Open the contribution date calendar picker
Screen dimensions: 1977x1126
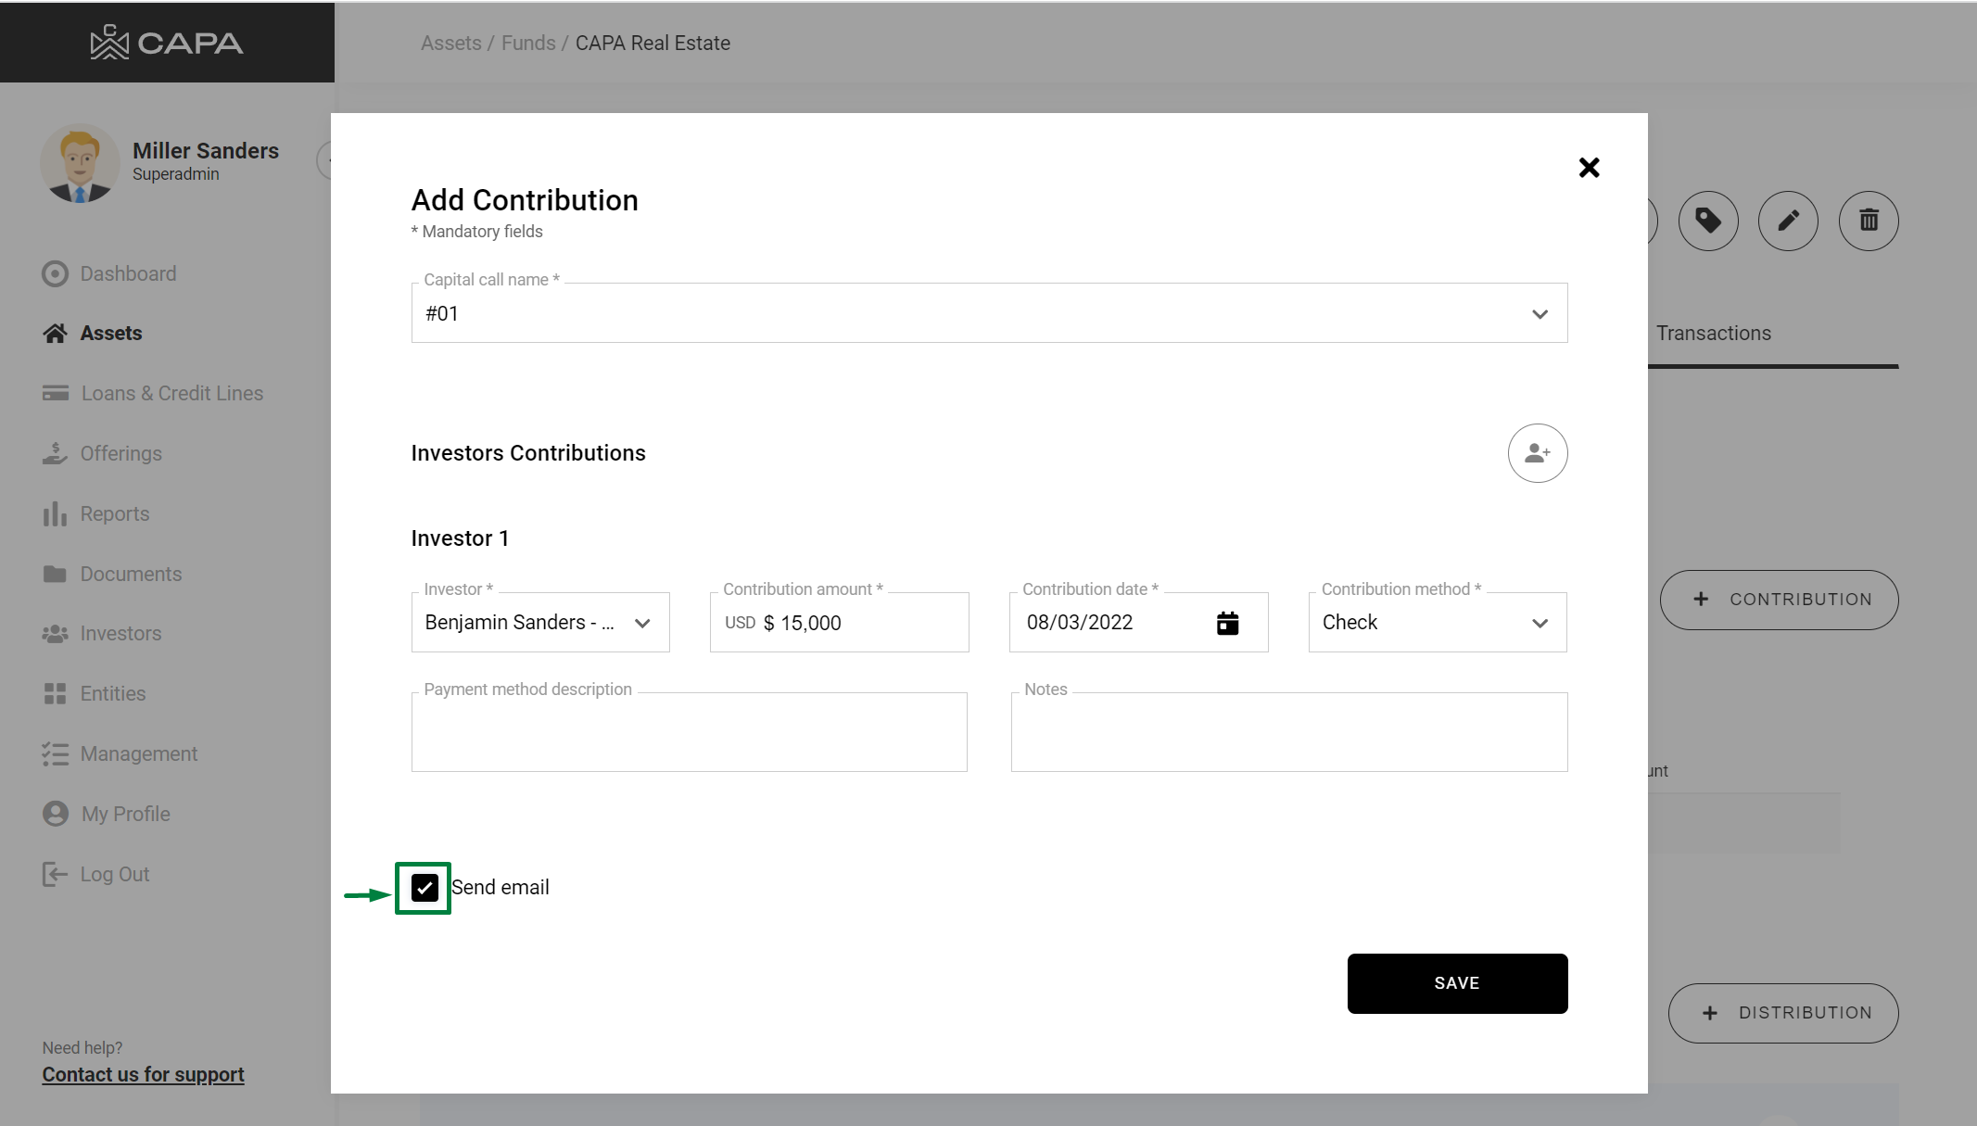(1227, 623)
